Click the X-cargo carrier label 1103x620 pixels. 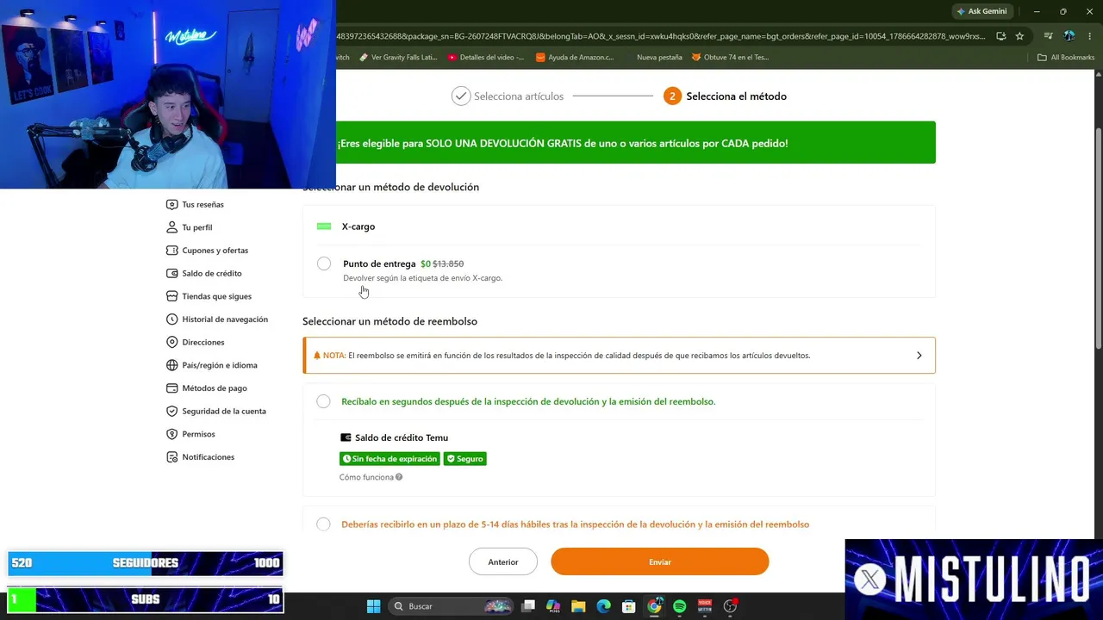pos(358,226)
